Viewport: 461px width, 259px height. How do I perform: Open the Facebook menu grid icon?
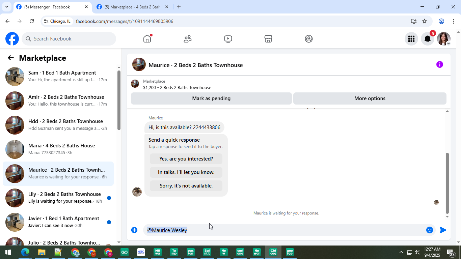[411, 39]
